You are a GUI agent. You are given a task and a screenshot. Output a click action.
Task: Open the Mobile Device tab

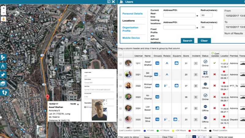[x=131, y=38]
